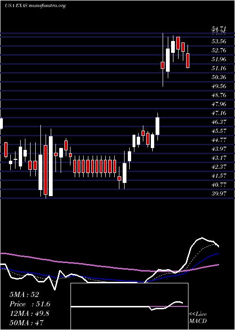The image size is (235, 330).
Task: Select the 53.56 price axis label
Action: tap(219, 41)
